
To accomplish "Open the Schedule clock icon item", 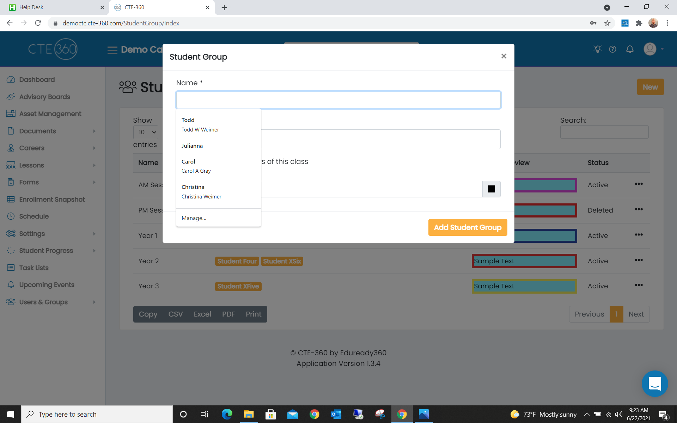I will coord(11,216).
